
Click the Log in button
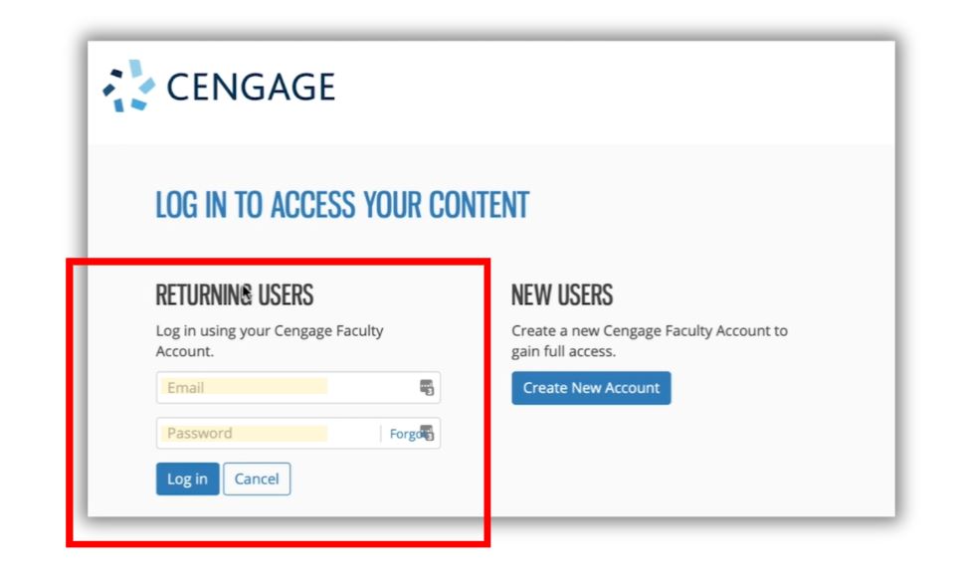tap(187, 479)
